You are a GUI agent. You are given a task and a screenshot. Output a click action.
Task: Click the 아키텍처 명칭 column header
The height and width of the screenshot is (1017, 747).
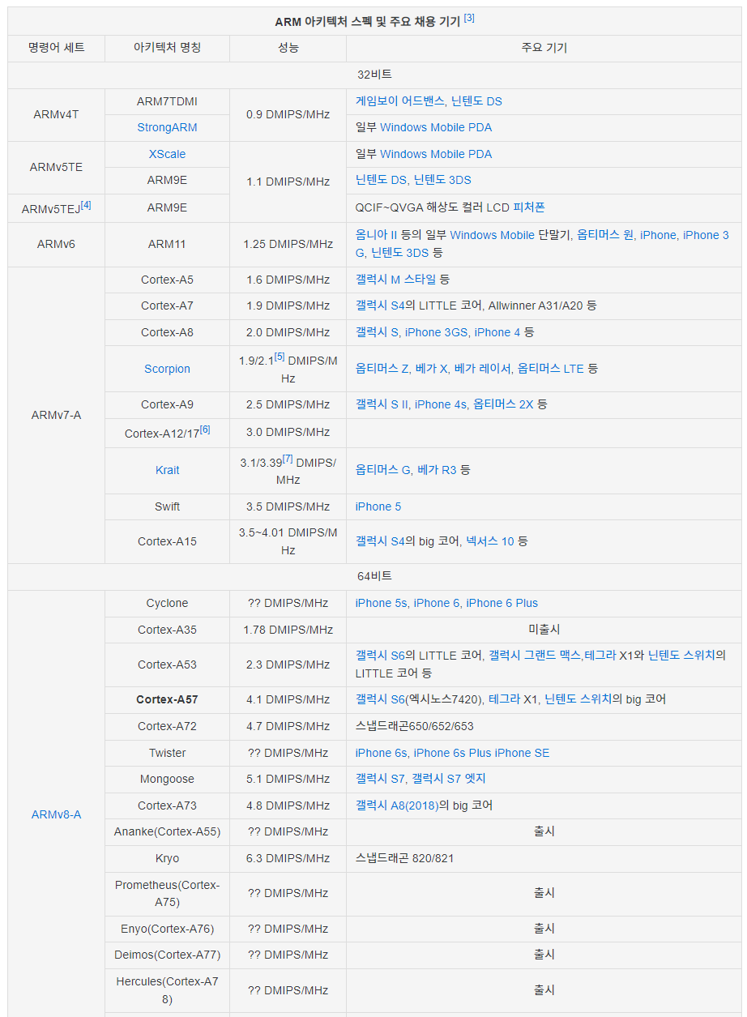point(167,48)
